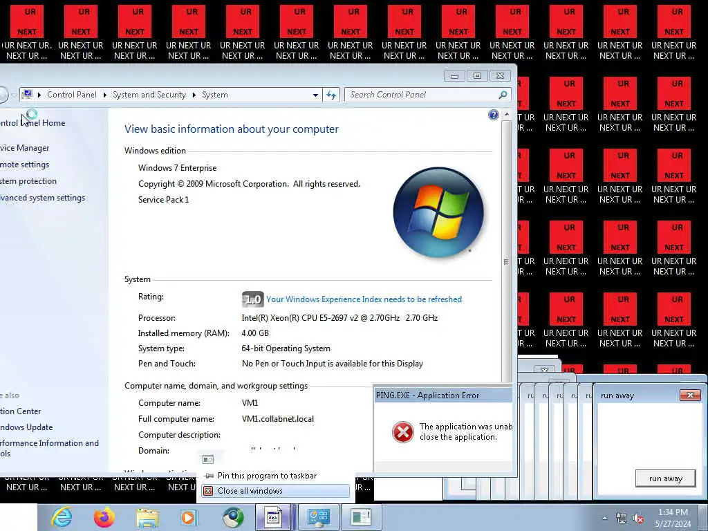Close the front run away dialog

pyautogui.click(x=690, y=395)
